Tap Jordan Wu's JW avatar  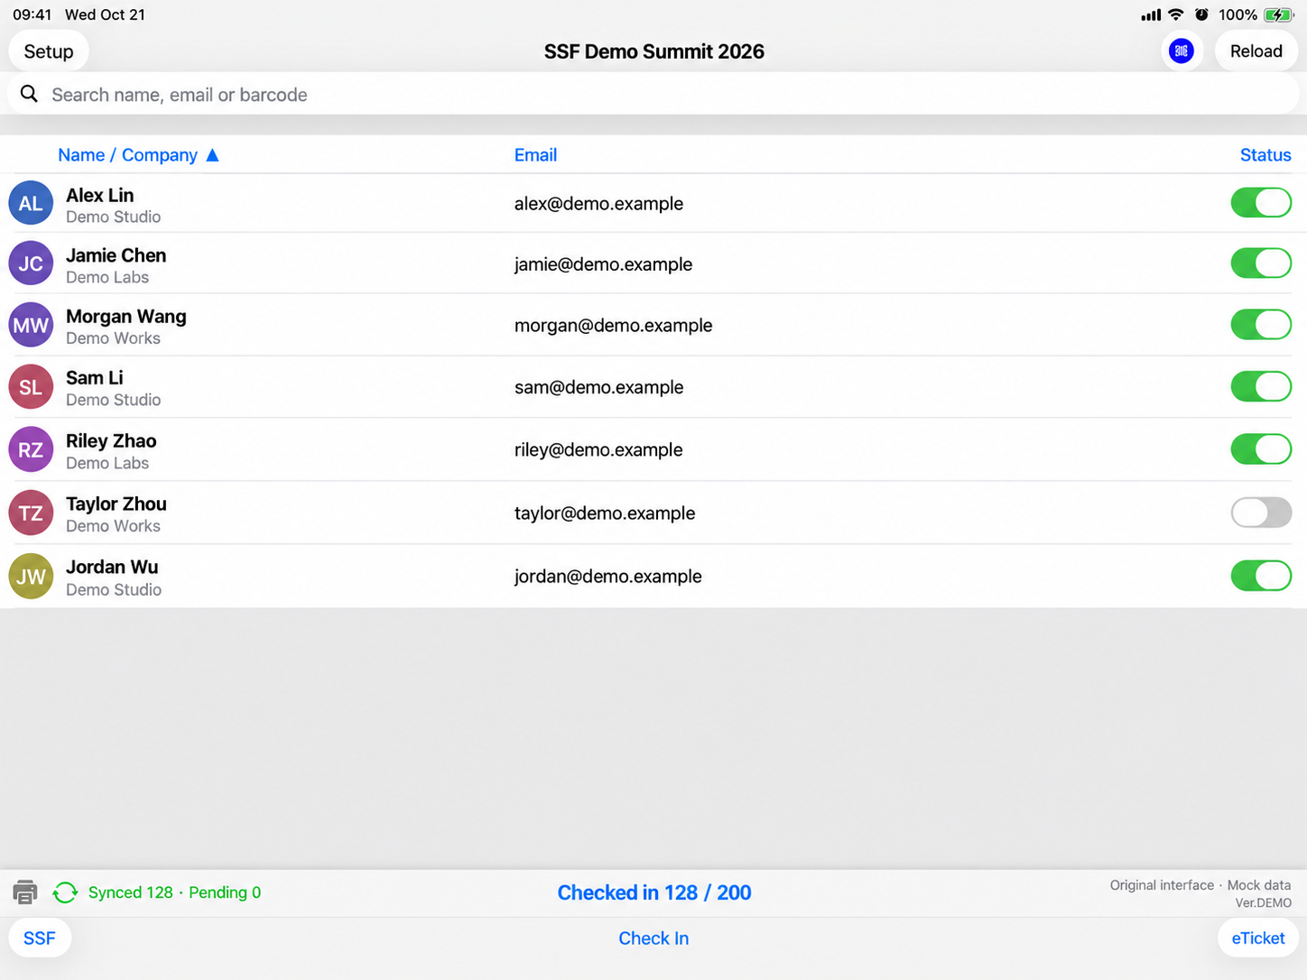pos(31,576)
